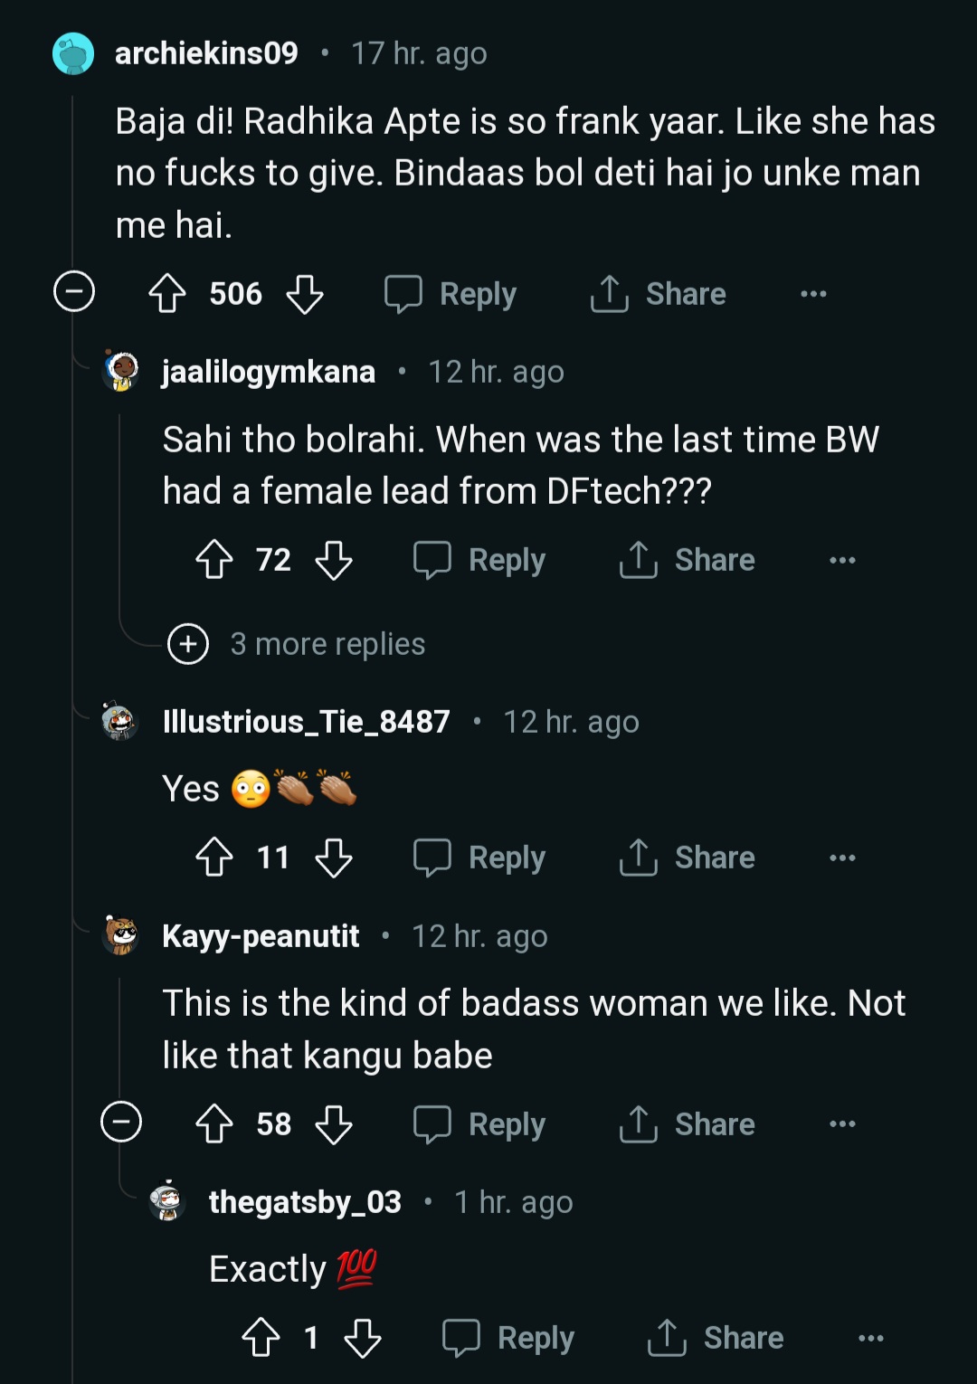Downvote archiekins09's comment with 506 votes

(305, 294)
